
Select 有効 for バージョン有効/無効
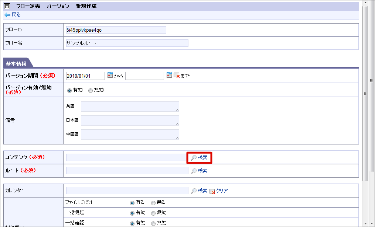pos(69,91)
